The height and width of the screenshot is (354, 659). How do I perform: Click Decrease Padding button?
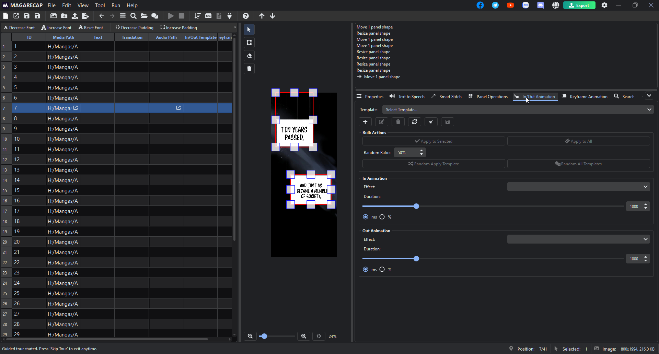coord(135,27)
